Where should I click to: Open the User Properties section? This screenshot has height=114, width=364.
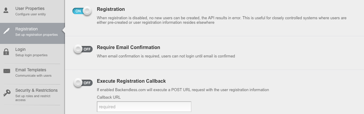[x=32, y=11]
